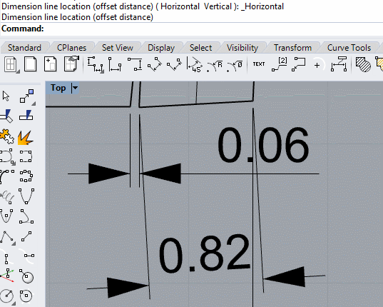Click the edit dimension tool icon

tap(339, 64)
